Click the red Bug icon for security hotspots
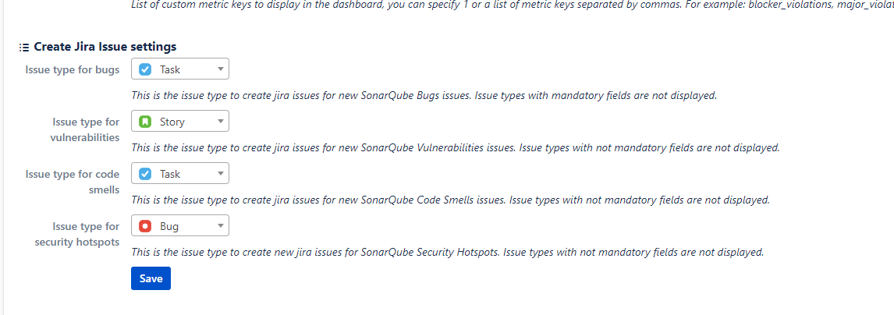This screenshot has width=894, height=315. click(145, 226)
